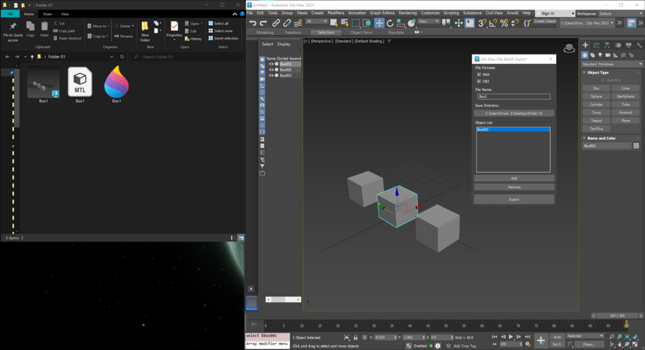The image size is (645, 350).
Task: Open the Sign In dropdown
Action: pyautogui.click(x=555, y=13)
